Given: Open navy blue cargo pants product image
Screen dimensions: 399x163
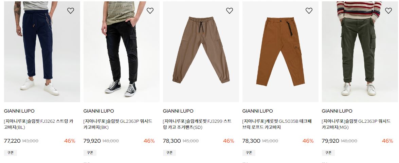Looking at the screenshot, I should click(42, 52).
